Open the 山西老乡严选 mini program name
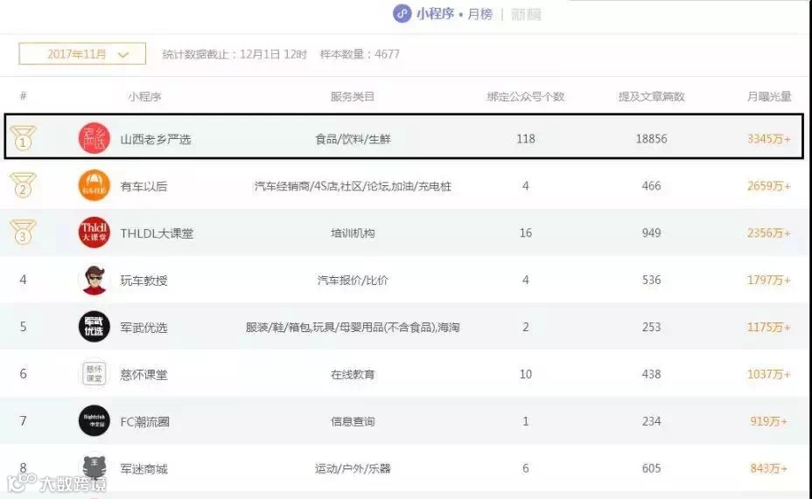 pyautogui.click(x=156, y=139)
